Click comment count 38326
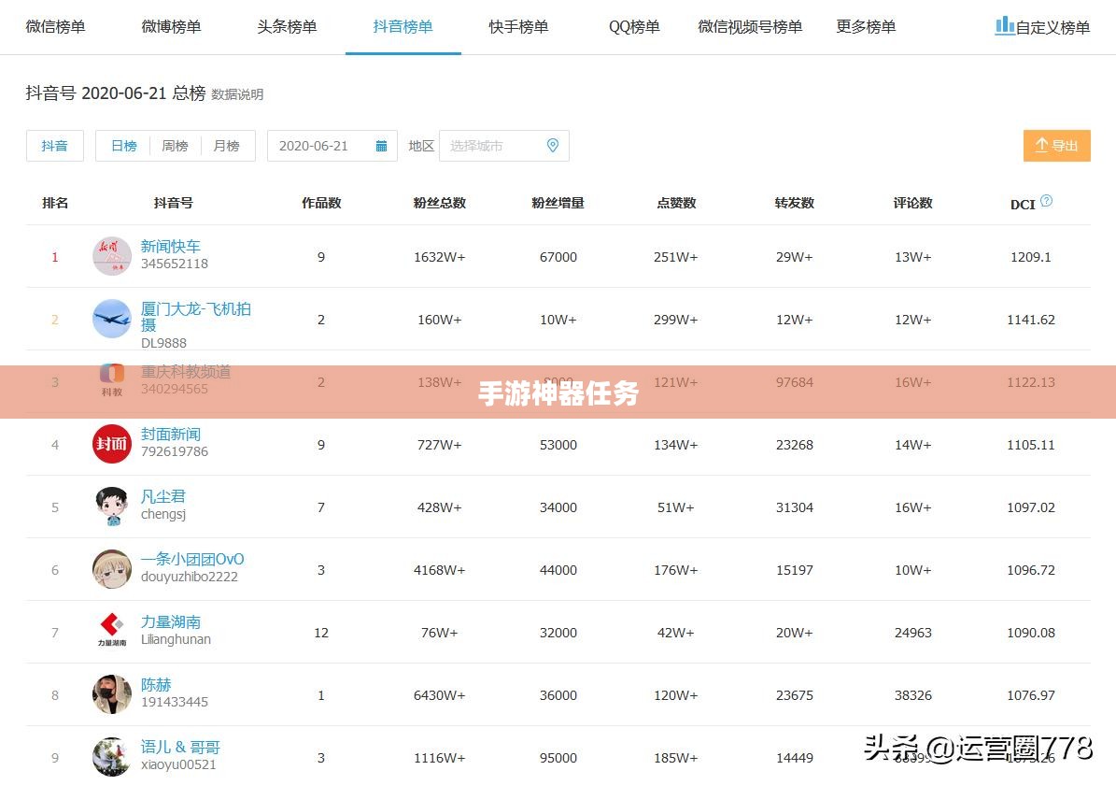 point(913,695)
